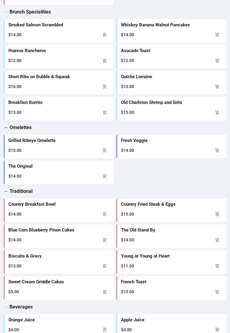This screenshot has height=333, width=230.
Task: Add Country Fried Steak & Eggs to cart
Action: pyautogui.click(x=217, y=214)
